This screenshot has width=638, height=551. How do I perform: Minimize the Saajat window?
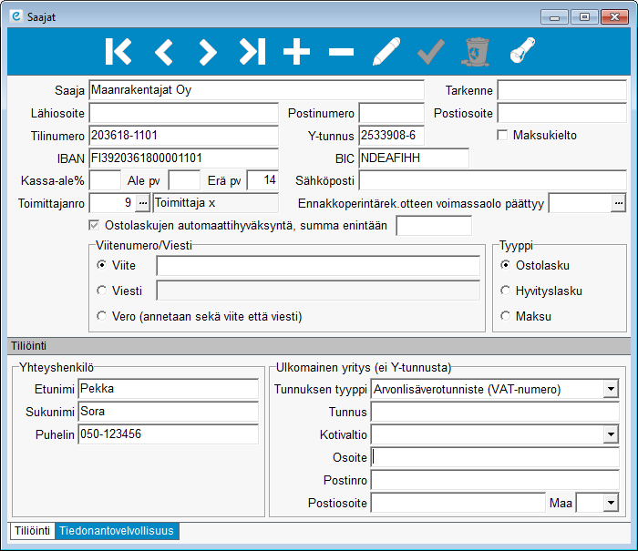click(x=554, y=17)
